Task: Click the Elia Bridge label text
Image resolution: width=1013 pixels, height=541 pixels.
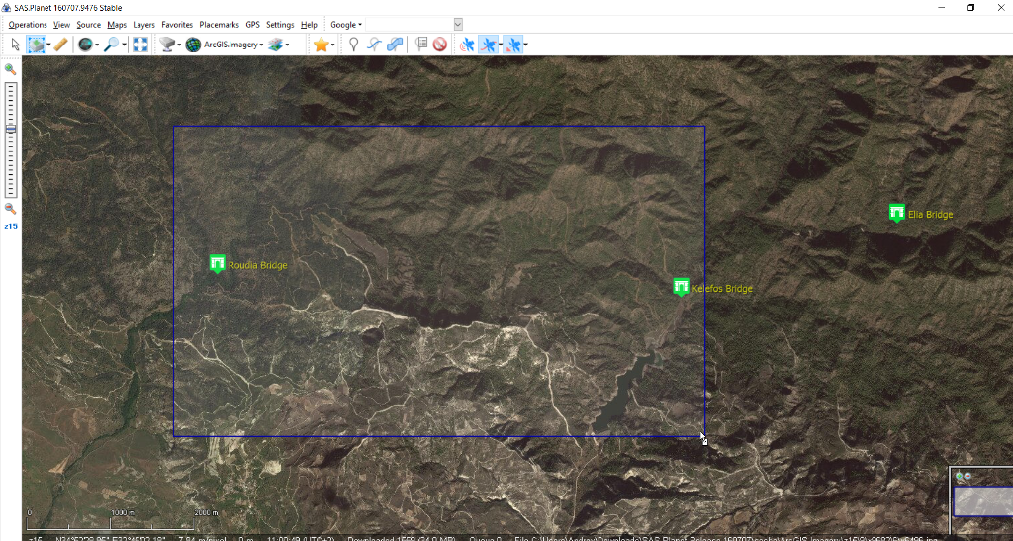Action: (930, 215)
